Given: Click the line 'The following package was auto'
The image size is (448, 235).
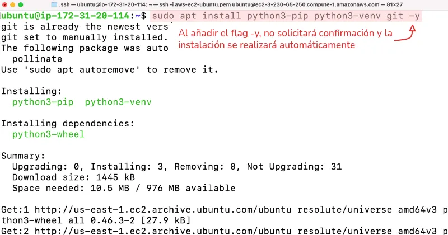Looking at the screenshot, I should tap(85, 48).
